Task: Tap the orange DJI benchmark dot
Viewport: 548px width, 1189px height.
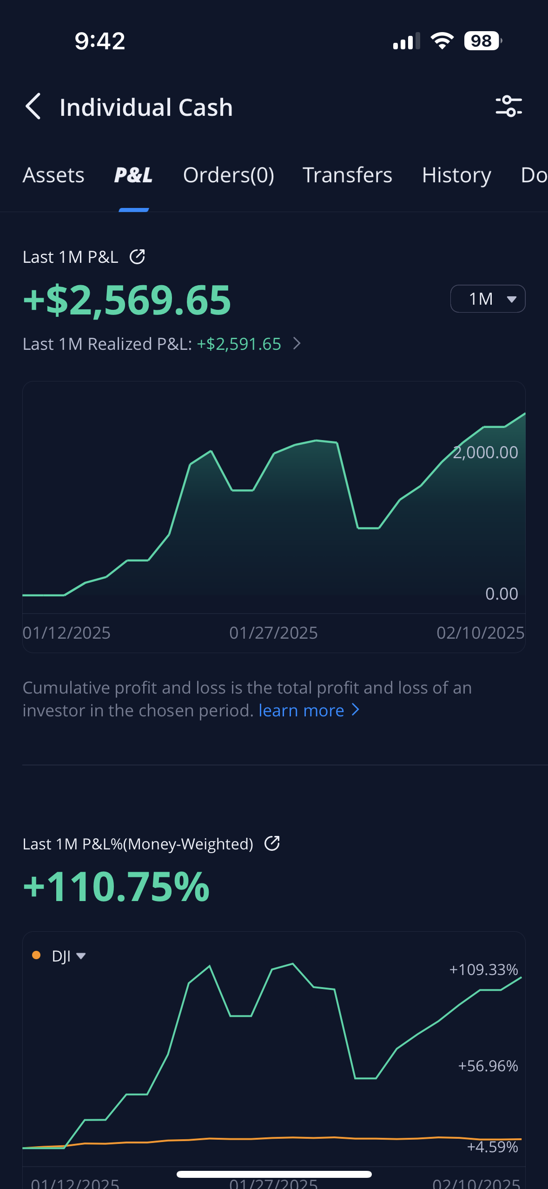Action: (x=36, y=955)
